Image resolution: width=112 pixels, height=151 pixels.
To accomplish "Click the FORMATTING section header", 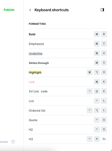I will click(x=37, y=24).
